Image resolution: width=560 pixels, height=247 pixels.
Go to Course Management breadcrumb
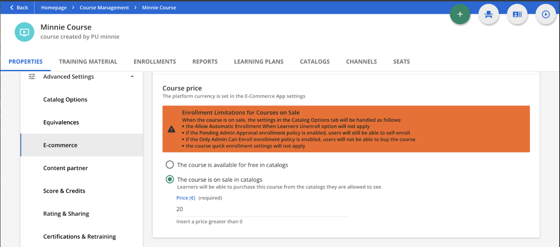click(104, 8)
